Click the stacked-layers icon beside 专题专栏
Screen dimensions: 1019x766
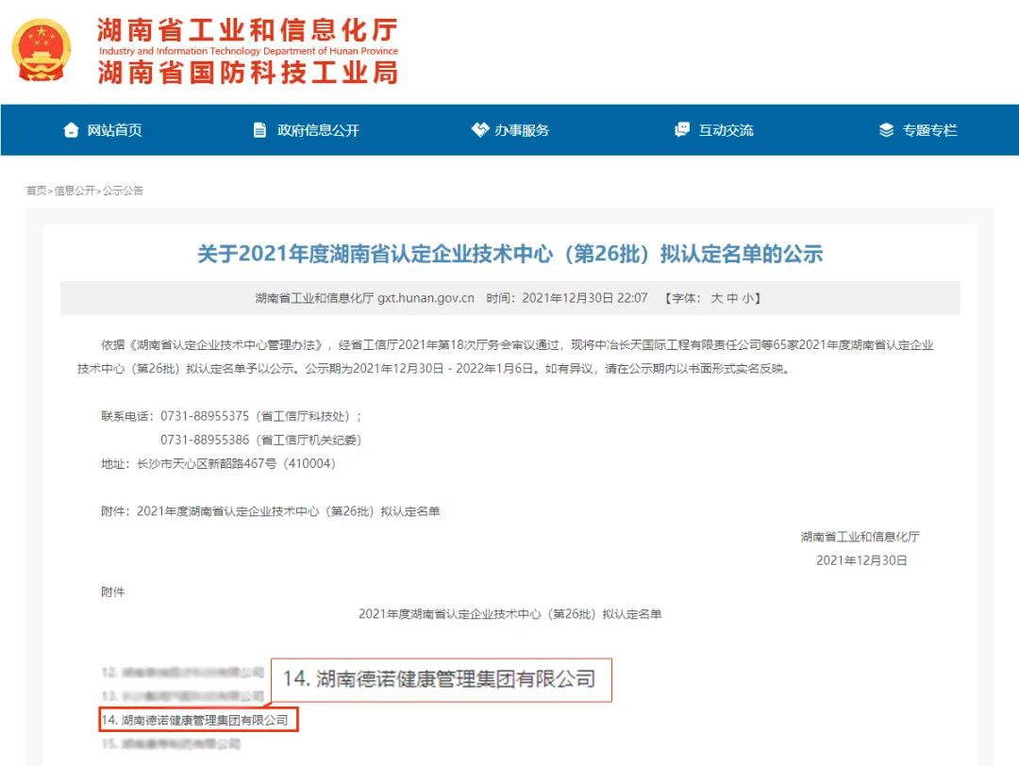[x=885, y=129]
